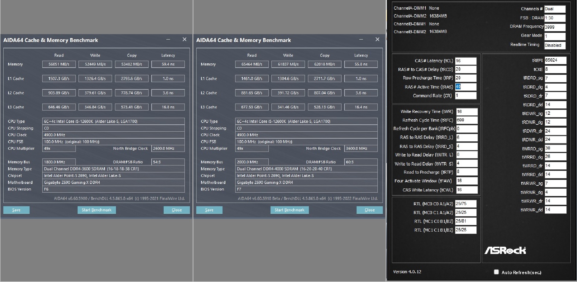The height and width of the screenshot is (282, 577).
Task: Click the RAS# Active Time (tRAS) field
Action: tap(466, 87)
